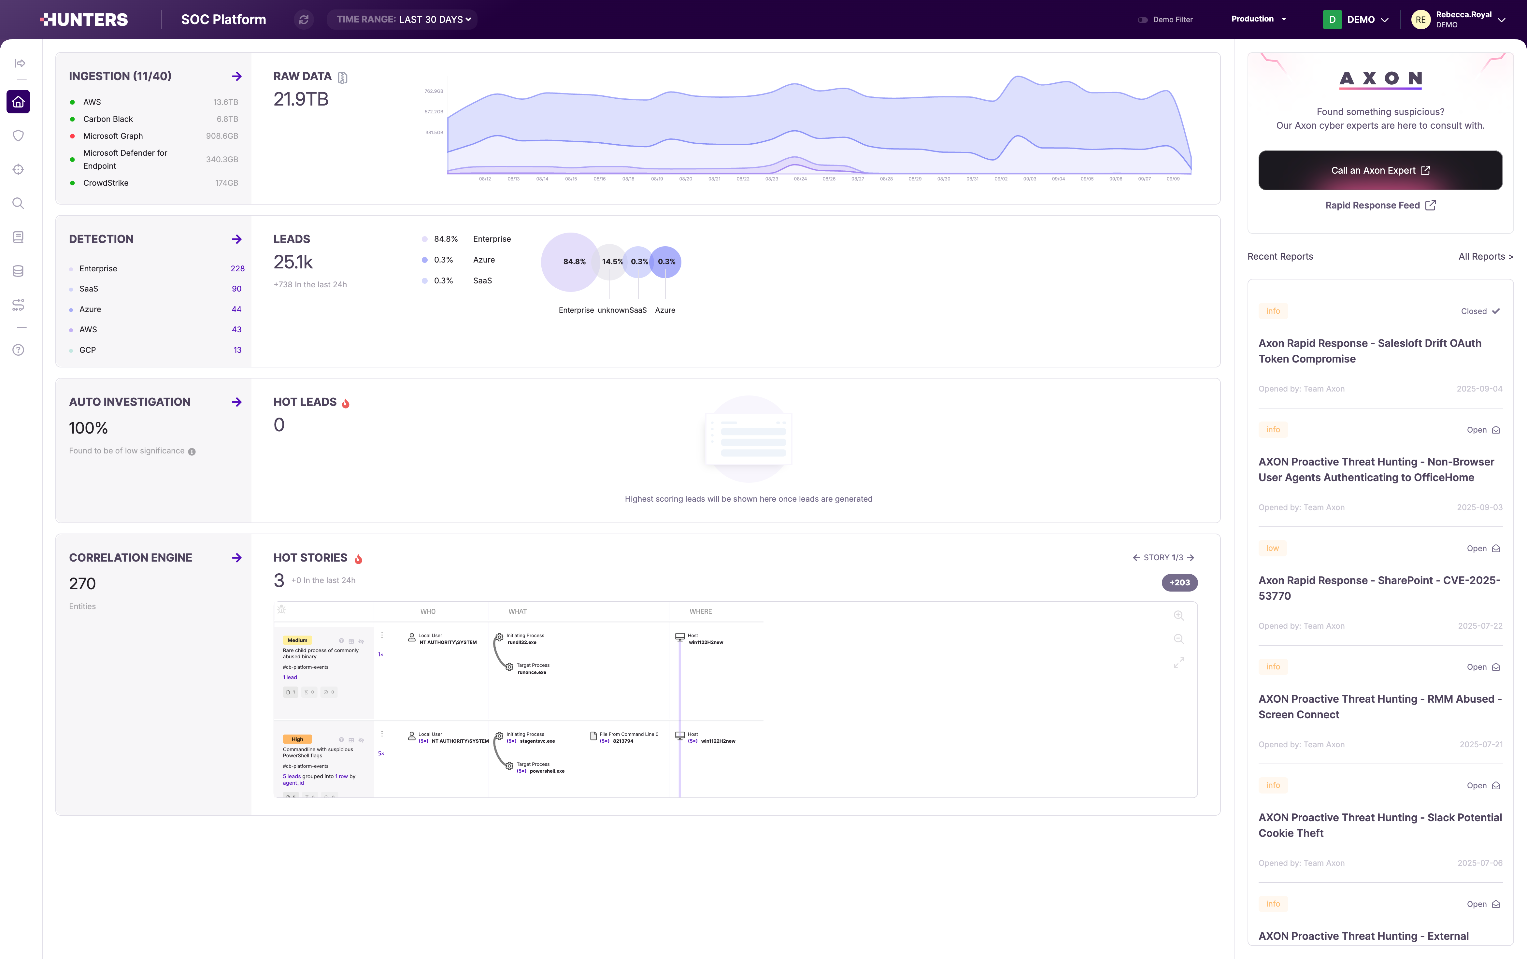Image resolution: width=1527 pixels, height=959 pixels.
Task: Toggle the Demo Filter switch
Action: tap(1143, 20)
